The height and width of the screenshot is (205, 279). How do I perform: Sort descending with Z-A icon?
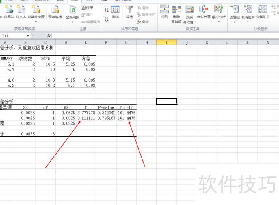point(107,19)
